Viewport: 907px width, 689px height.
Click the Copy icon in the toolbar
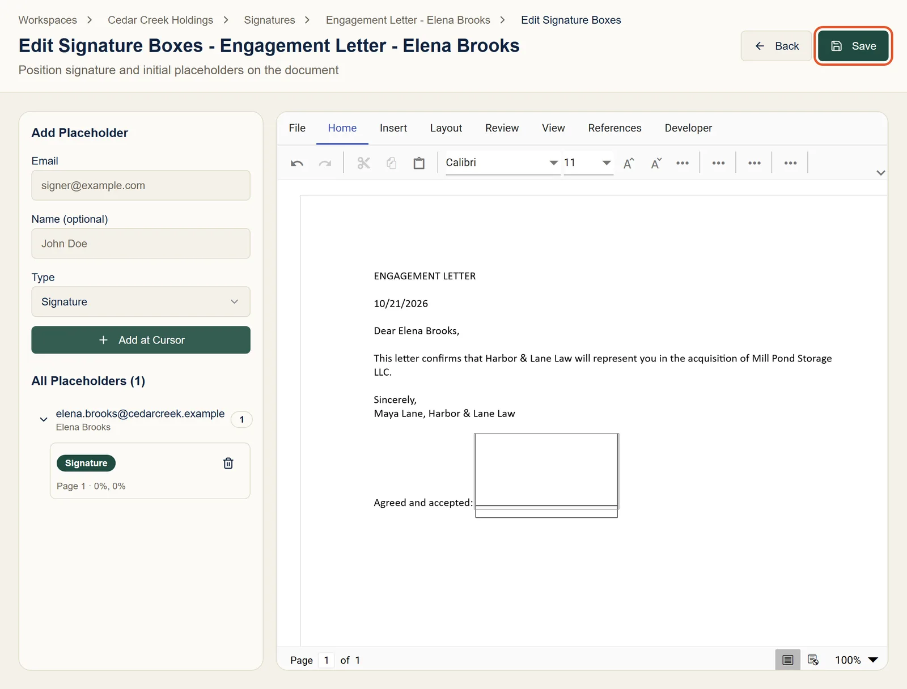392,163
